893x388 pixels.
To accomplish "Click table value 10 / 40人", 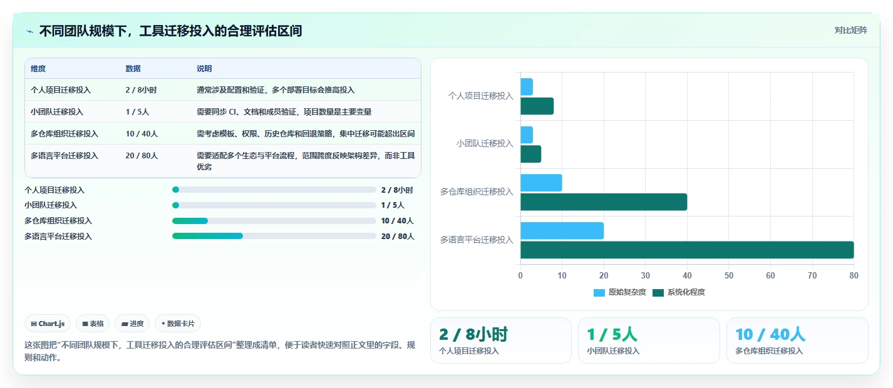I will pyautogui.click(x=142, y=134).
